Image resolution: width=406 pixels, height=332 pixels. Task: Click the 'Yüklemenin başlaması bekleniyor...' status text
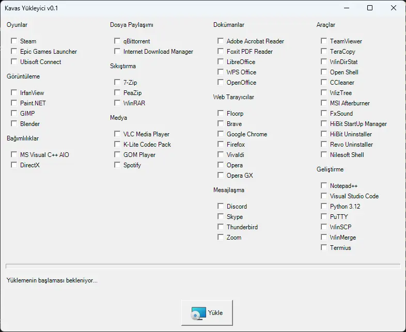point(52,280)
